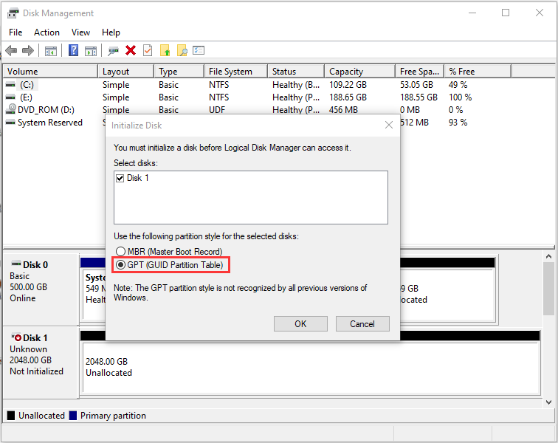The width and height of the screenshot is (558, 443).
Task: Select GPT (GUID Partition Table) radio button
Action: point(120,264)
